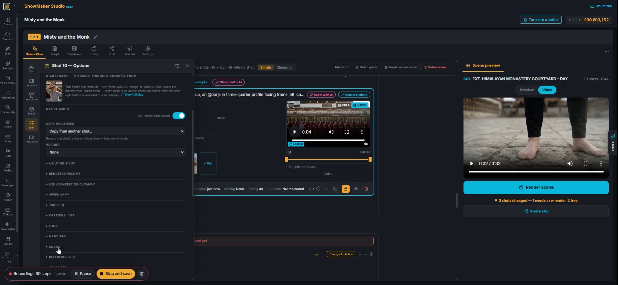Click Turn into a series button
The image size is (618, 285).
[x=540, y=20]
